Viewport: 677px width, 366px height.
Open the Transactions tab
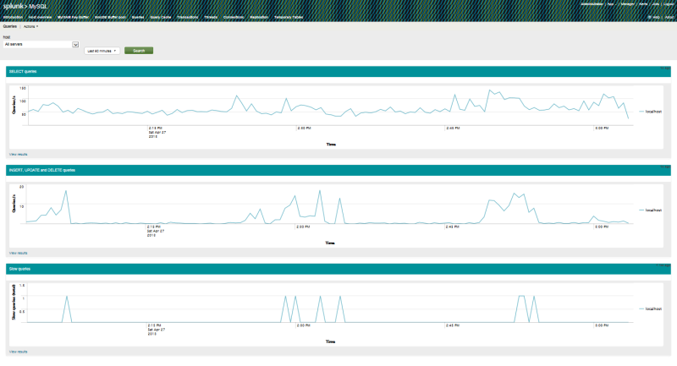[x=188, y=17]
